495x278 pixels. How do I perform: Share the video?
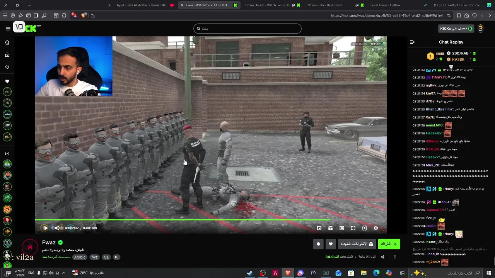tap(382, 257)
